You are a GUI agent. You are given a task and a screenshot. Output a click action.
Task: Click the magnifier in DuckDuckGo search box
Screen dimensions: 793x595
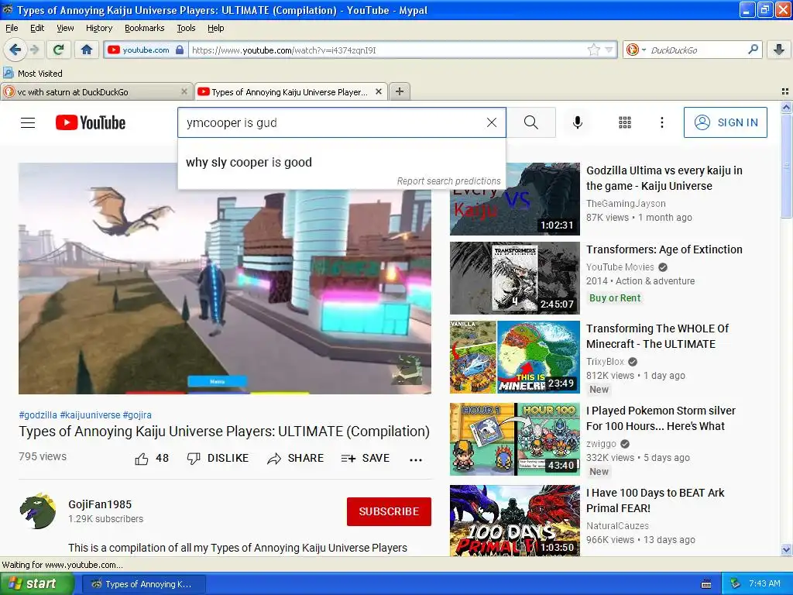pyautogui.click(x=753, y=49)
